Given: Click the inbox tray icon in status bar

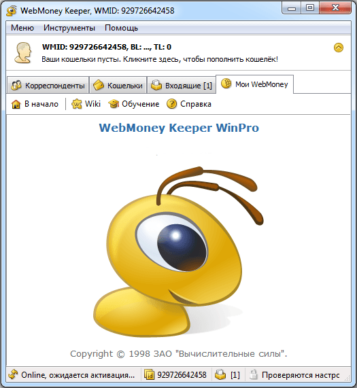Looking at the screenshot, I should [220, 374].
